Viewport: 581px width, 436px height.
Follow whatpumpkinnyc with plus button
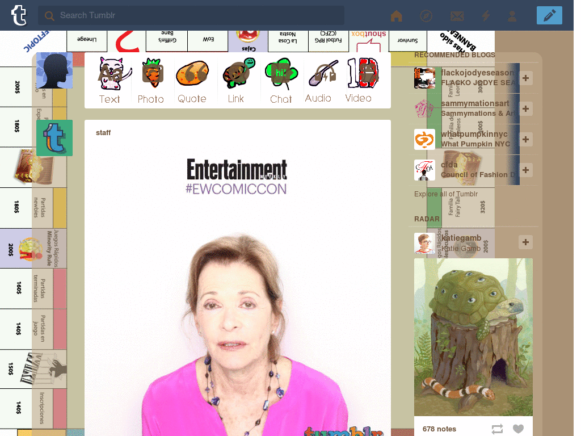[525, 140]
